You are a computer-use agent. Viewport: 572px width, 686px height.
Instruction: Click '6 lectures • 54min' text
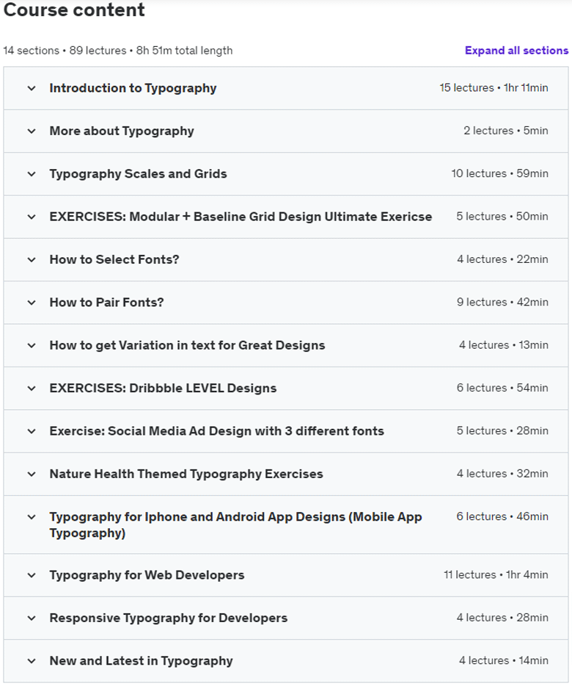[502, 388]
